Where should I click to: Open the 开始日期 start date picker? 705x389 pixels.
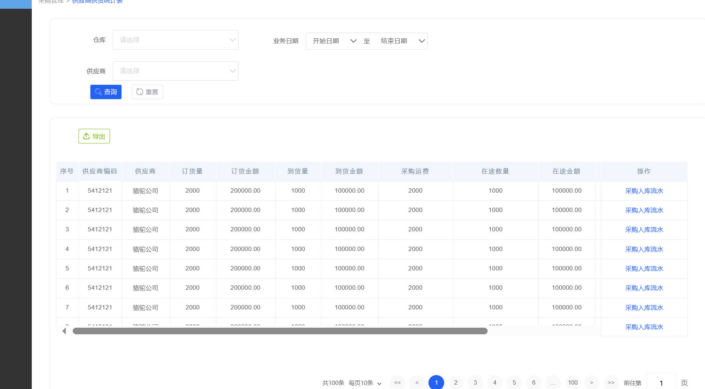[334, 41]
